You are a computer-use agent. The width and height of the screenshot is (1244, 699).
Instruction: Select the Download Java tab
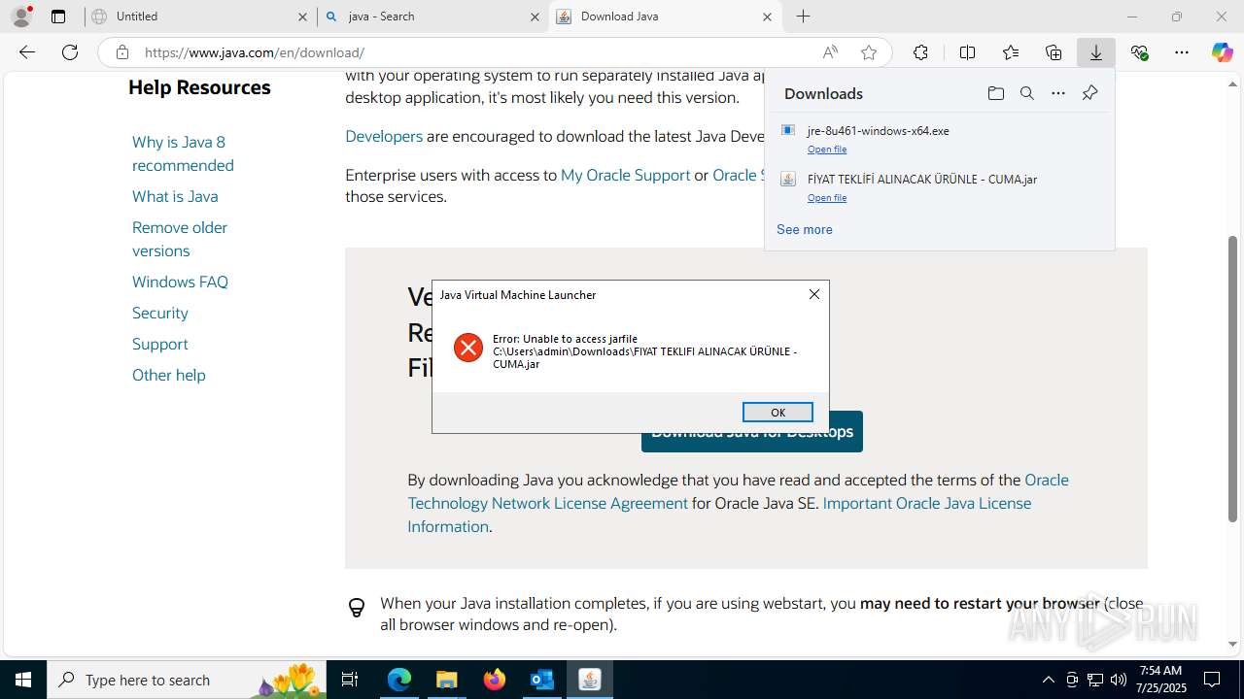click(666, 17)
